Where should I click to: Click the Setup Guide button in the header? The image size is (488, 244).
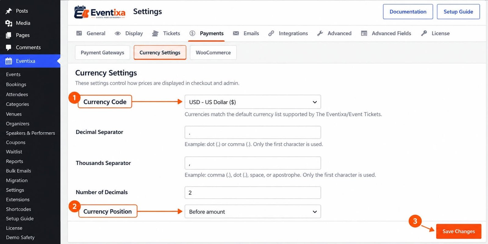(x=458, y=12)
